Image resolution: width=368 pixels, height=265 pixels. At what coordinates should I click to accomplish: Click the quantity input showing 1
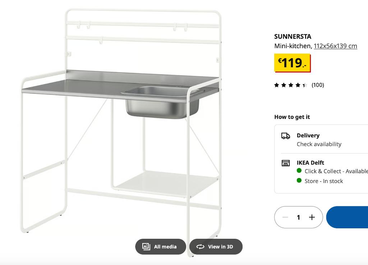(298, 217)
